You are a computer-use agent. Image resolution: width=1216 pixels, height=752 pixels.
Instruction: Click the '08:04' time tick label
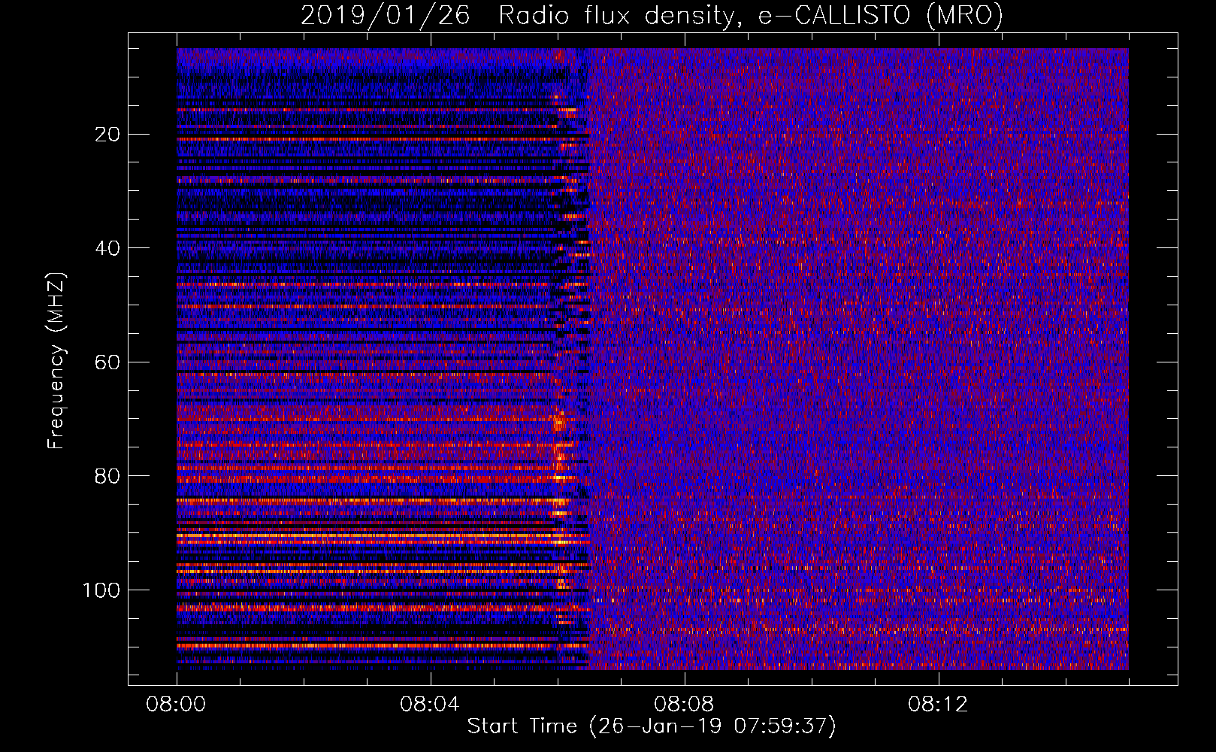pos(430,705)
